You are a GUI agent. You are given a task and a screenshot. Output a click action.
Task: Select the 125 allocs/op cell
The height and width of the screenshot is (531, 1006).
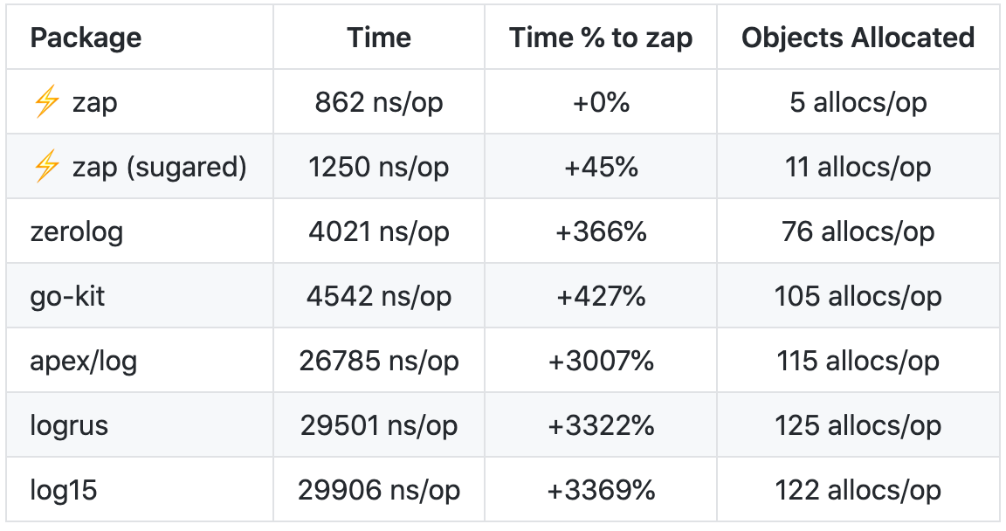858,425
